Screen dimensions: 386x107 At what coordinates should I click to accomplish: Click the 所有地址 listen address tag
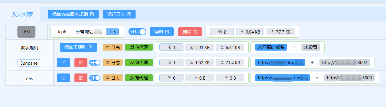coord(88,32)
